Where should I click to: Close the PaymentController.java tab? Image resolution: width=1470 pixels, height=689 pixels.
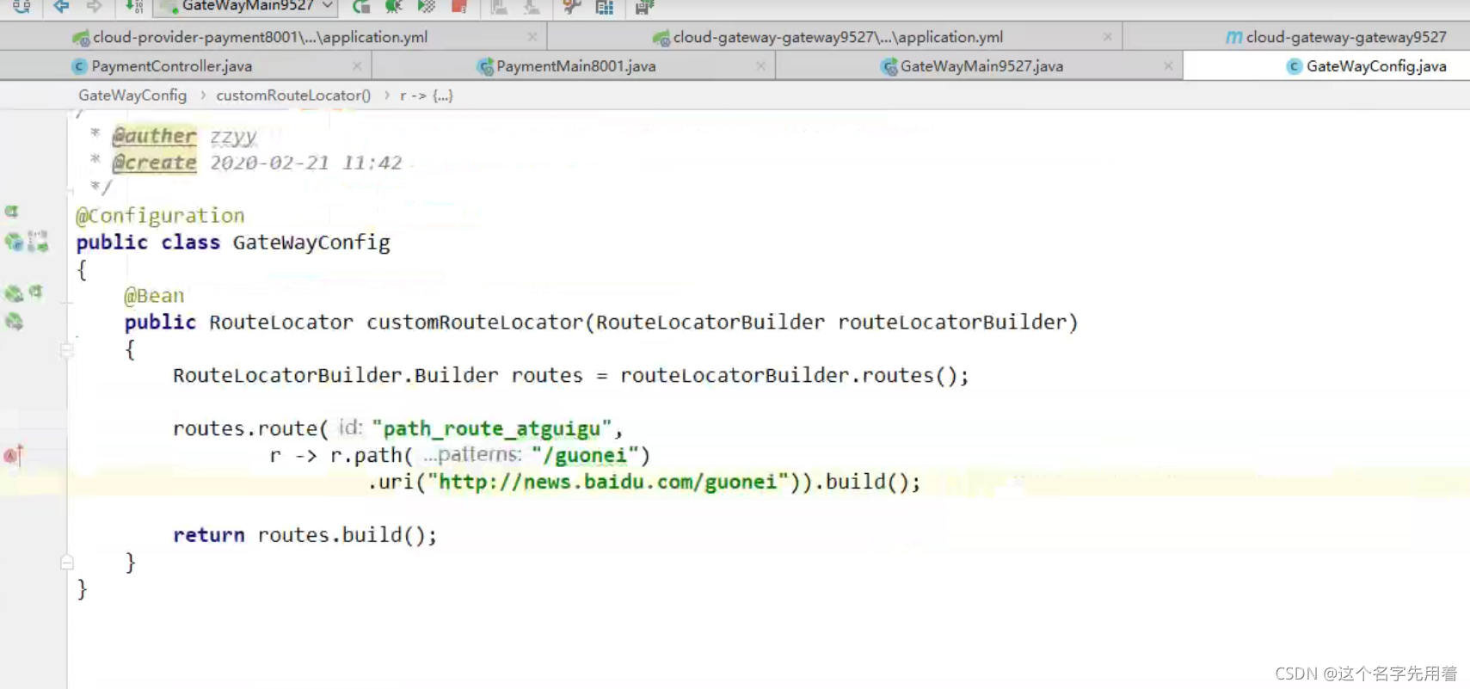357,65
